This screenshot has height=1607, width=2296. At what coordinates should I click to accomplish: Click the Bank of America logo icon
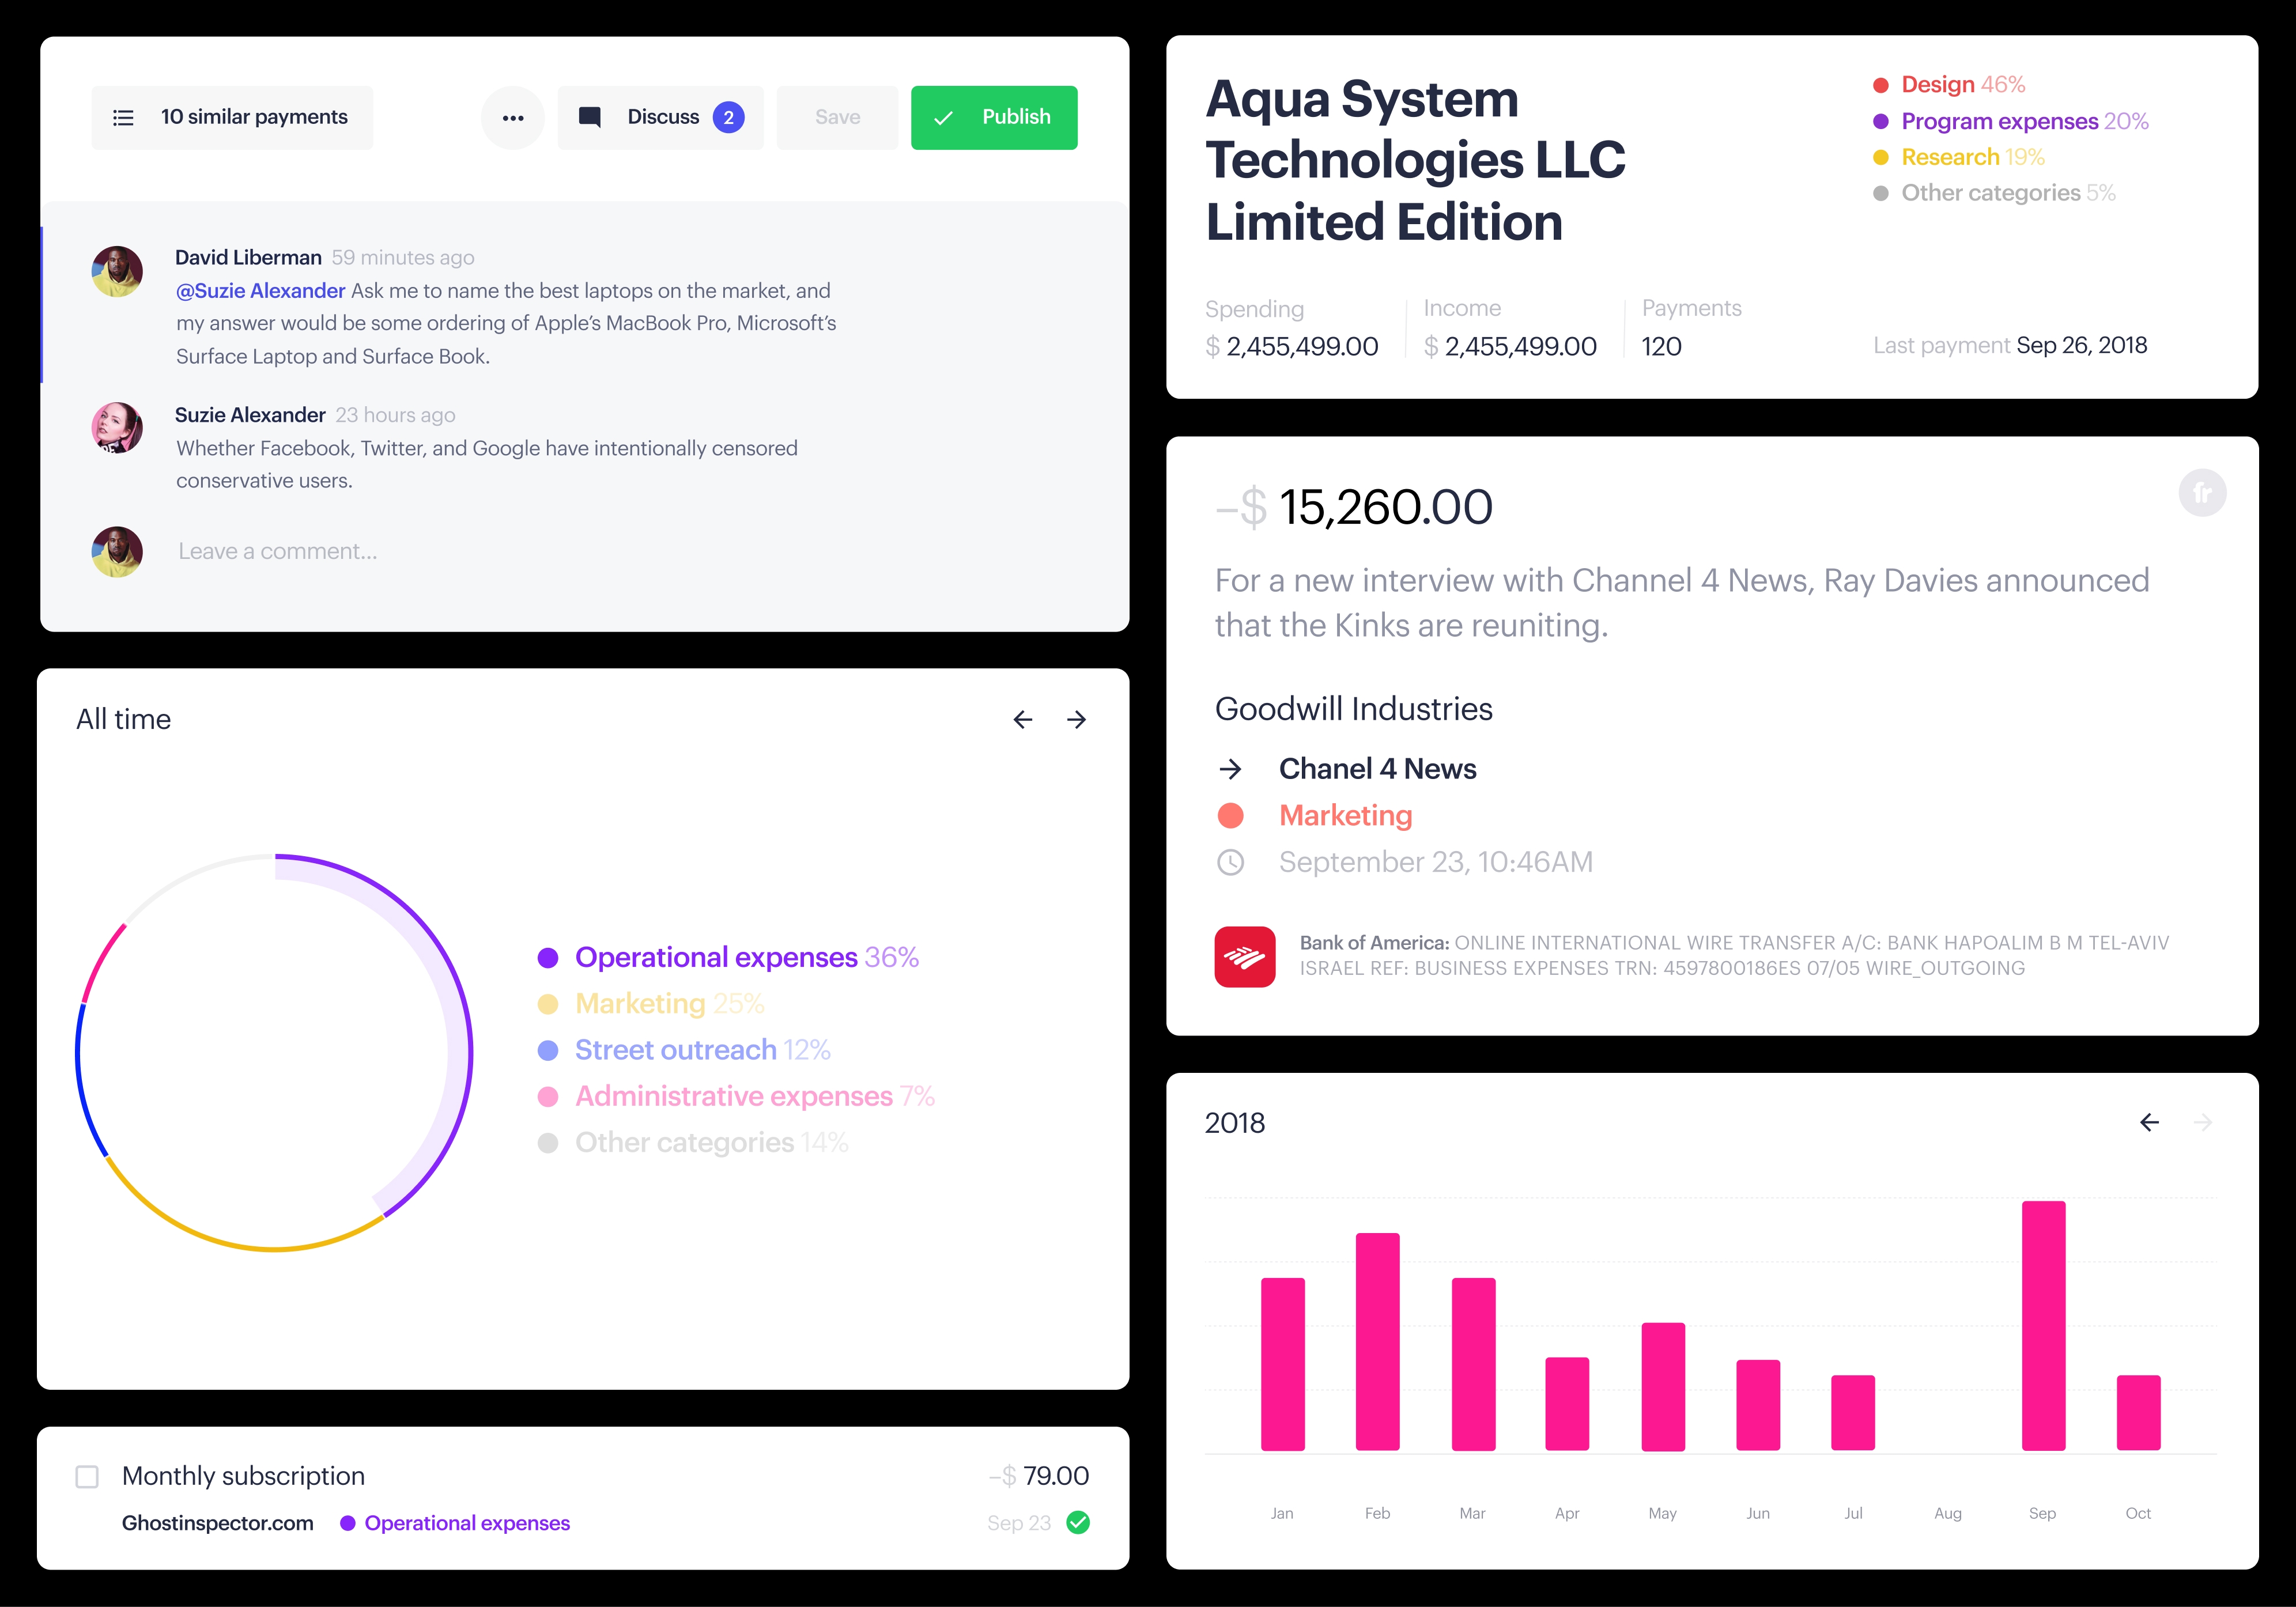1244,956
